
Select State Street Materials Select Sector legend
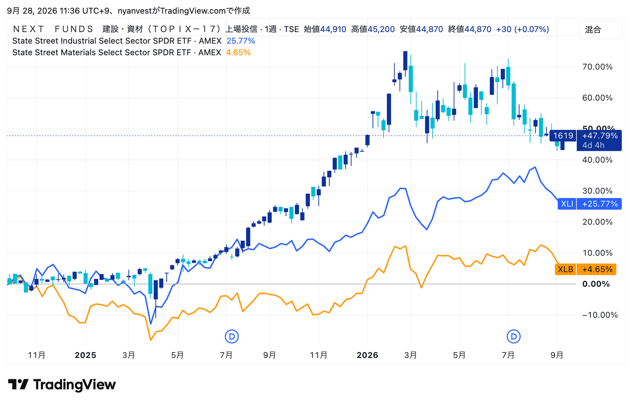point(117,53)
